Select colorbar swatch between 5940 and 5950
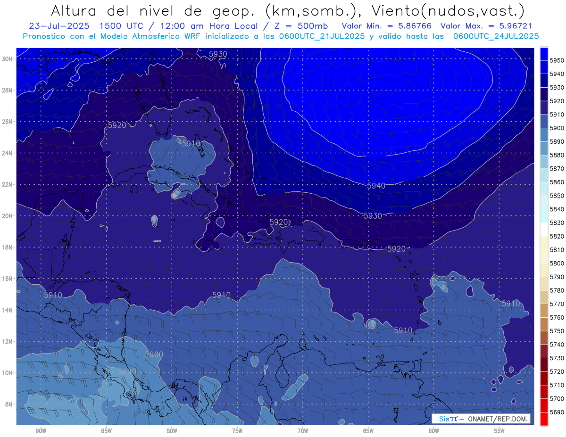566x437 pixels. pyautogui.click(x=544, y=67)
